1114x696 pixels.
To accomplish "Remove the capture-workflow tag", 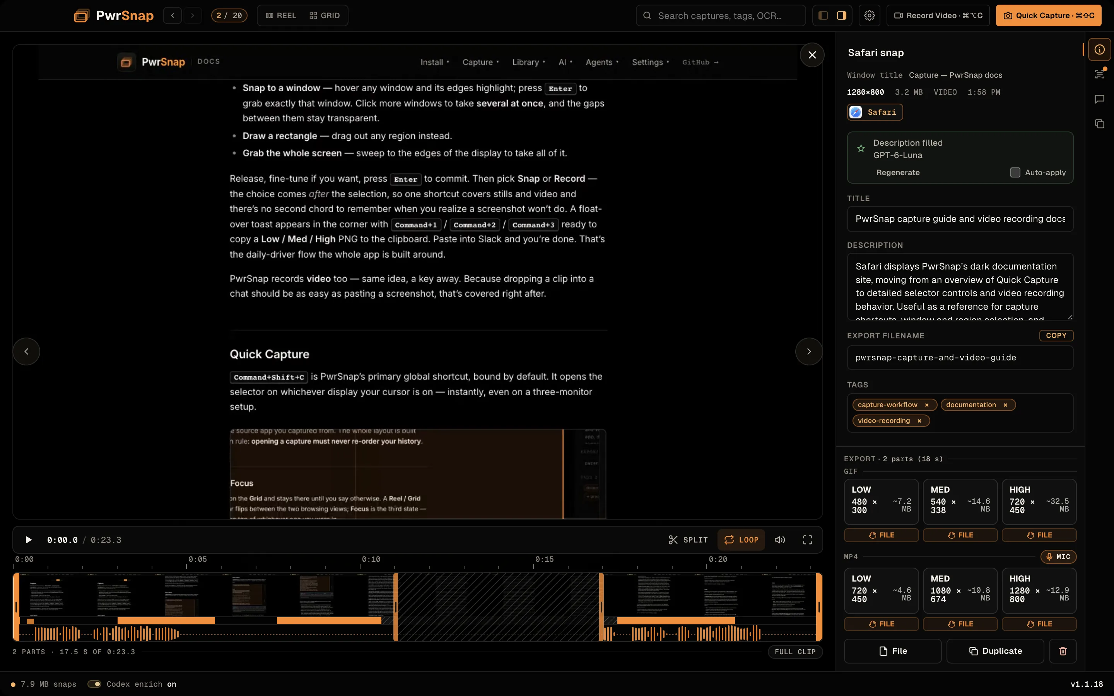I will [927, 405].
